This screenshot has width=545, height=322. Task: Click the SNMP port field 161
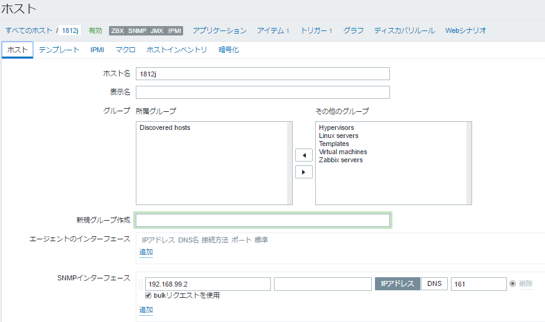click(x=479, y=284)
